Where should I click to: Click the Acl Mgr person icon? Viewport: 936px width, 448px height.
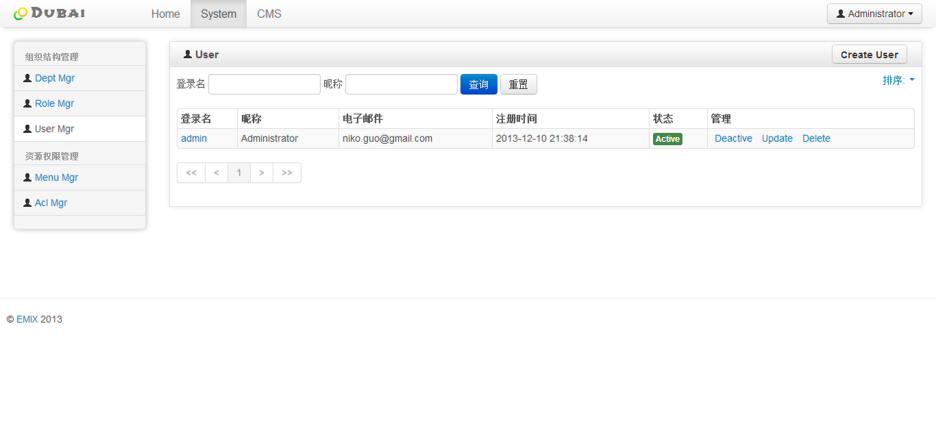[27, 203]
